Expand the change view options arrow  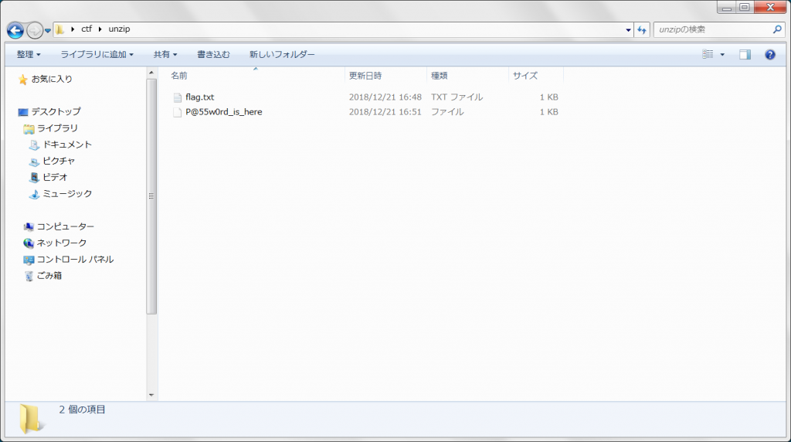[722, 55]
